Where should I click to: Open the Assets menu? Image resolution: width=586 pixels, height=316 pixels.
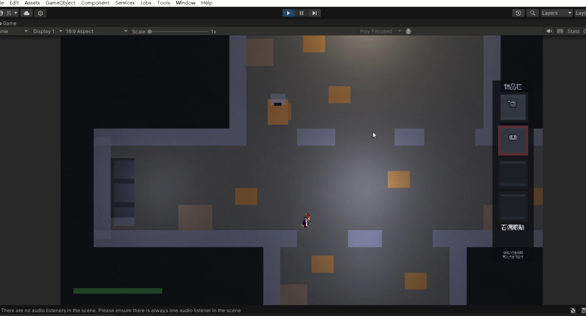tap(32, 3)
